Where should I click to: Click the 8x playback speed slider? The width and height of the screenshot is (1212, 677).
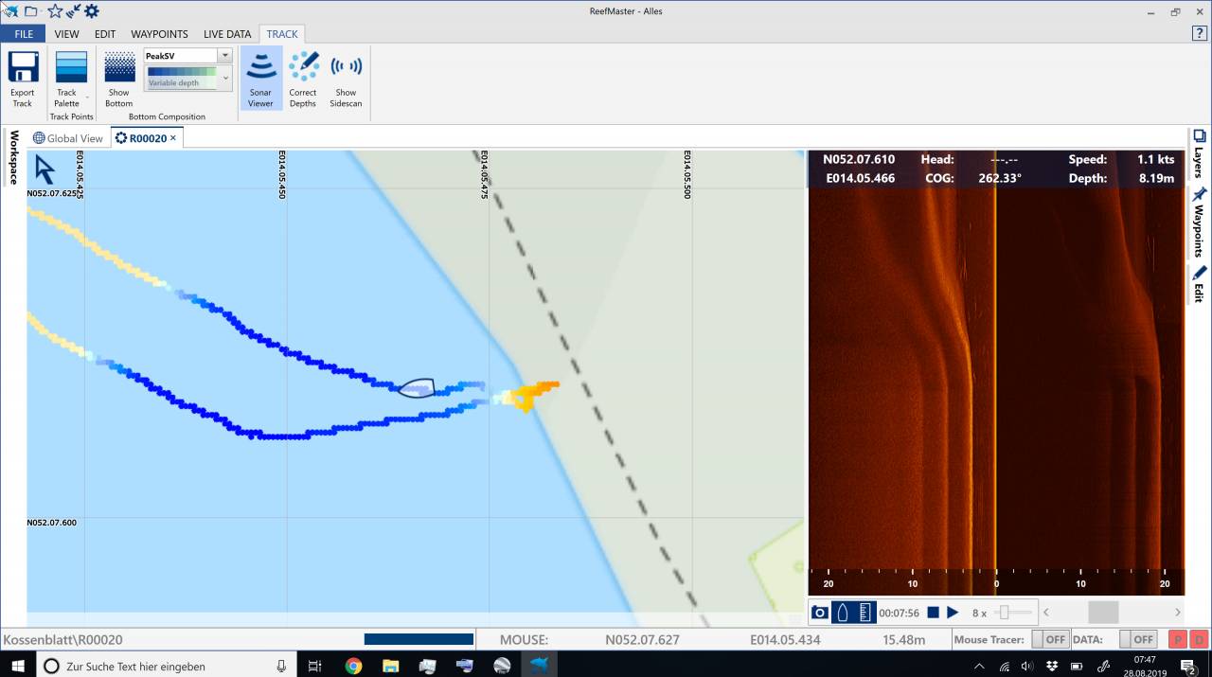(x=1004, y=613)
